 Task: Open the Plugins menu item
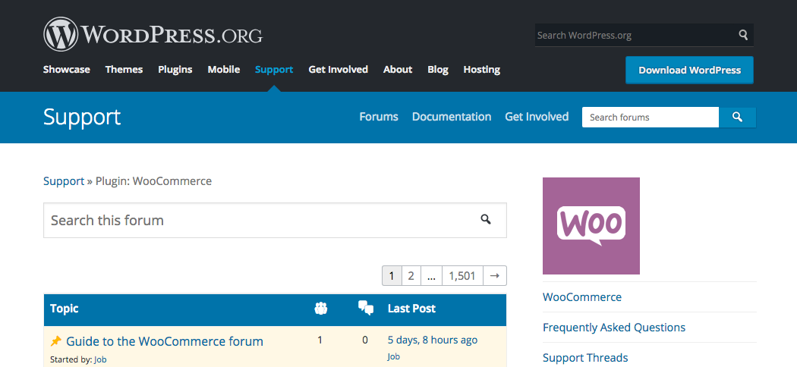175,70
